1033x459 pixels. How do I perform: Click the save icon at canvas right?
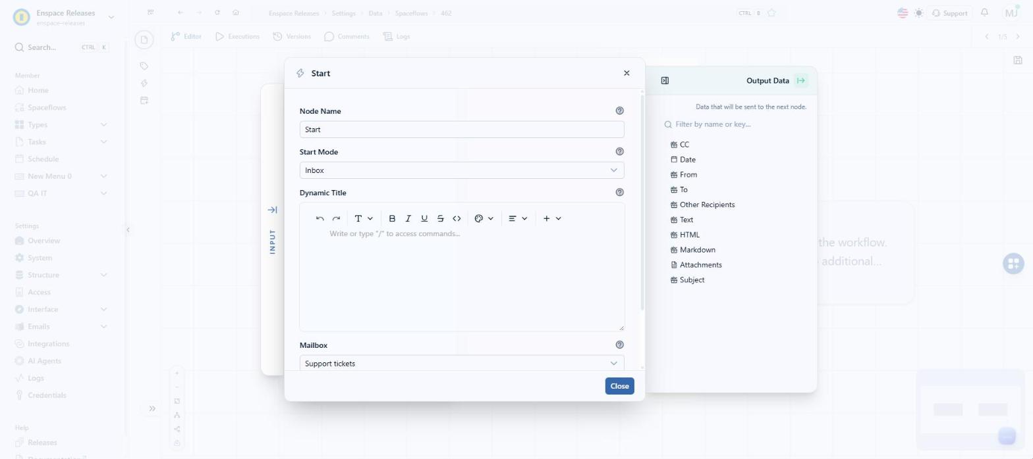click(1018, 60)
